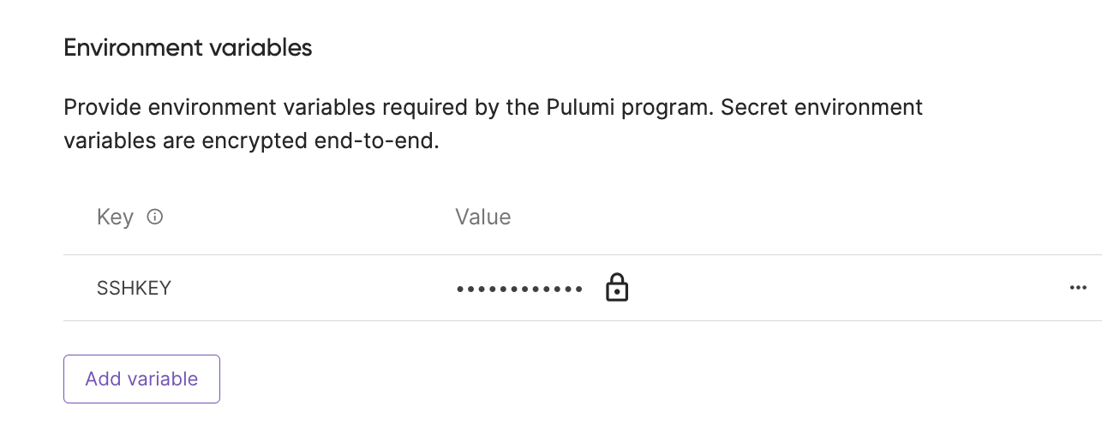Click the masked SSHKEY value dots
Screen dimensions: 1102x430
coord(519,289)
